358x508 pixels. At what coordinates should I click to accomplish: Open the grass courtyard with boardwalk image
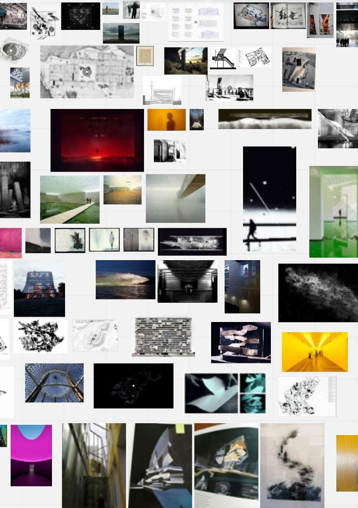pos(70,200)
